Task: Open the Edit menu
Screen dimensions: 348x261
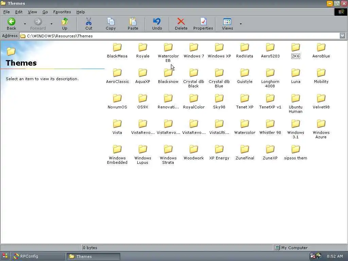Action: [x=19, y=12]
